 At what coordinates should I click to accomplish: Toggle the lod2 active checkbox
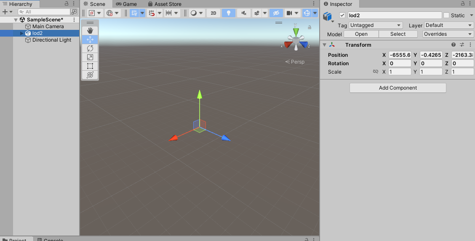pyautogui.click(x=342, y=15)
